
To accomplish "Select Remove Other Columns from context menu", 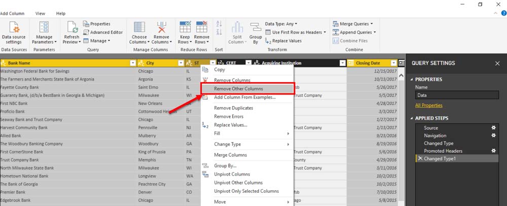I will pyautogui.click(x=238, y=89).
